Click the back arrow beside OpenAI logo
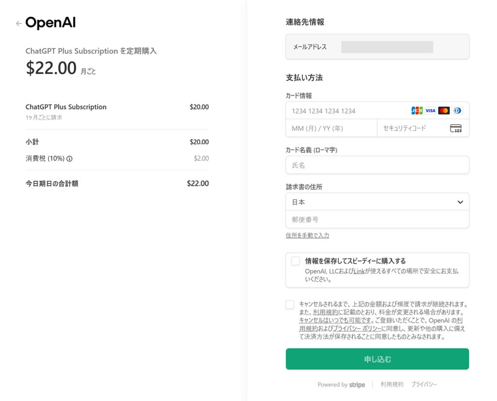This screenshot has width=497, height=401. click(18, 23)
